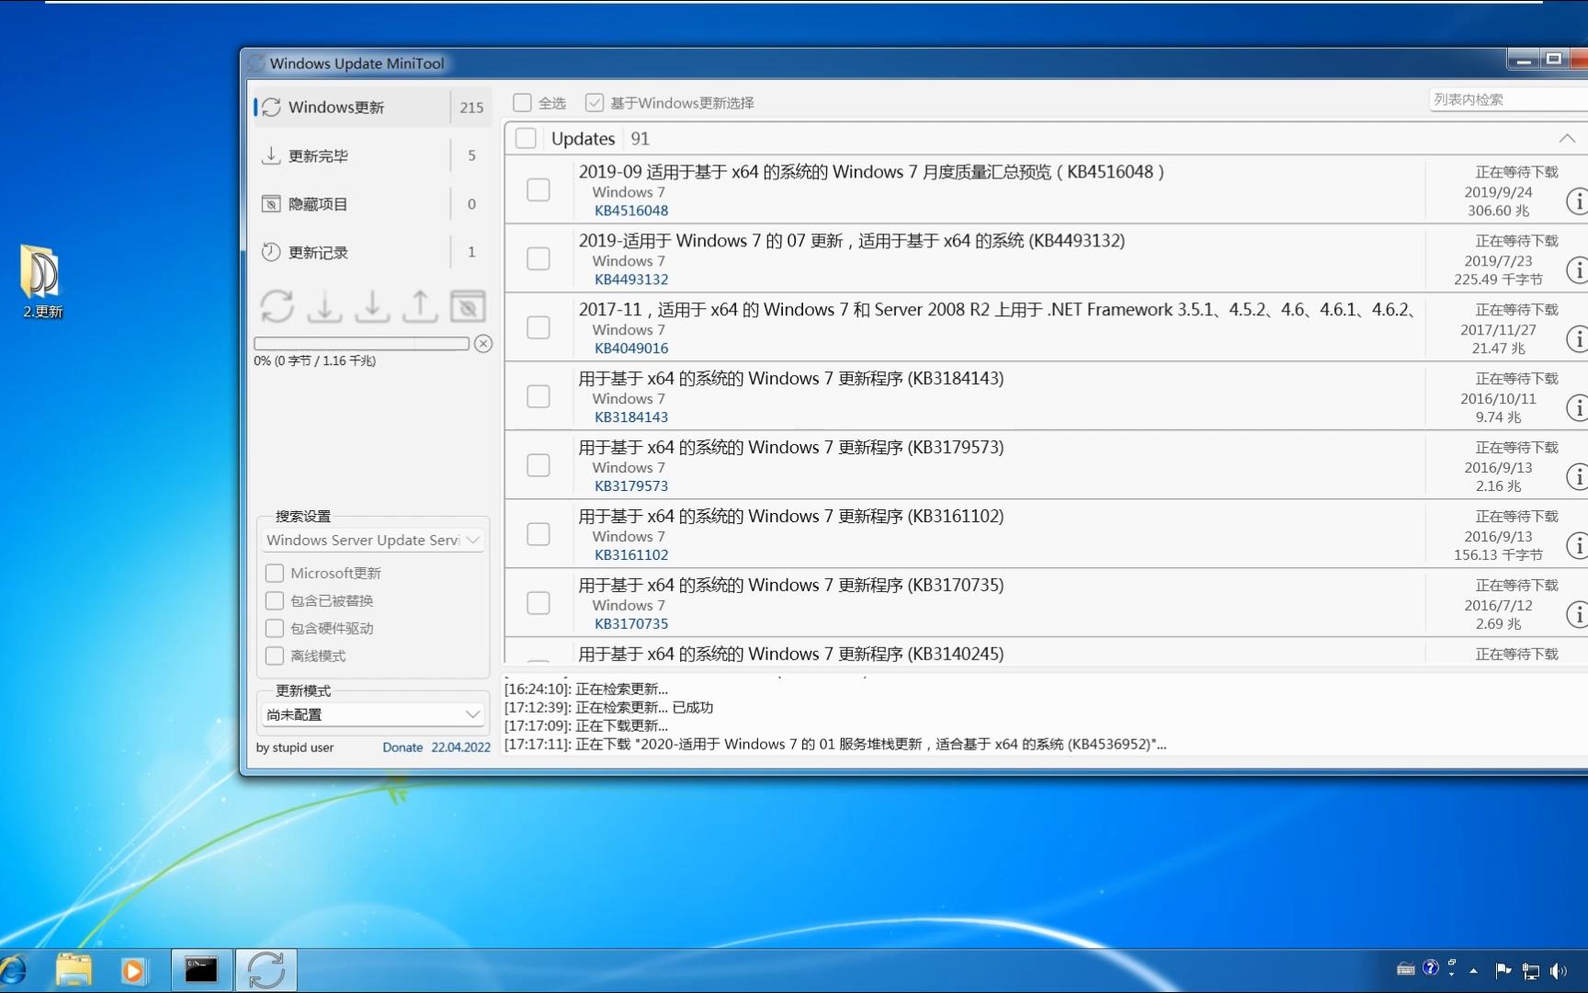This screenshot has height=993, width=1588.
Task: Click log line about KB4536952 download
Action: (x=835, y=744)
